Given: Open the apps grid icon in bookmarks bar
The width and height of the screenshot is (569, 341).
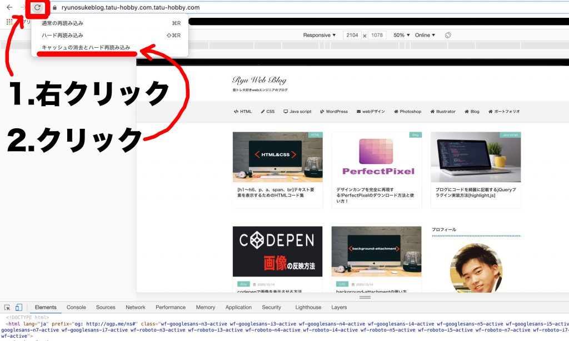Looking at the screenshot, I should click(x=9, y=22).
